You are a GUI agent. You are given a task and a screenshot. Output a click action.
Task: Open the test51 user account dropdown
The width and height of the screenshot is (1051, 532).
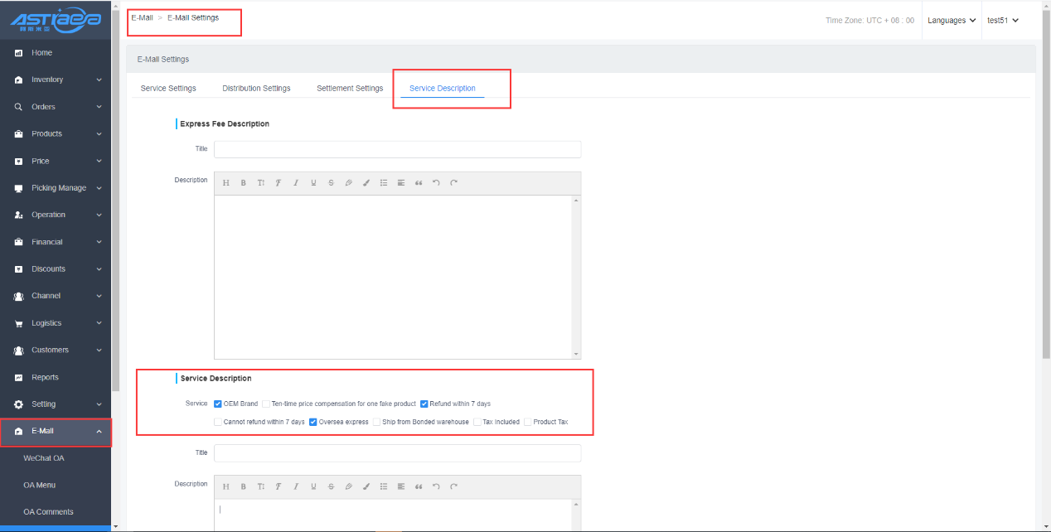click(x=1002, y=21)
